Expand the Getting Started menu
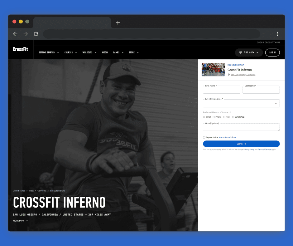Viewport: 293px width, 246px height. click(x=49, y=53)
